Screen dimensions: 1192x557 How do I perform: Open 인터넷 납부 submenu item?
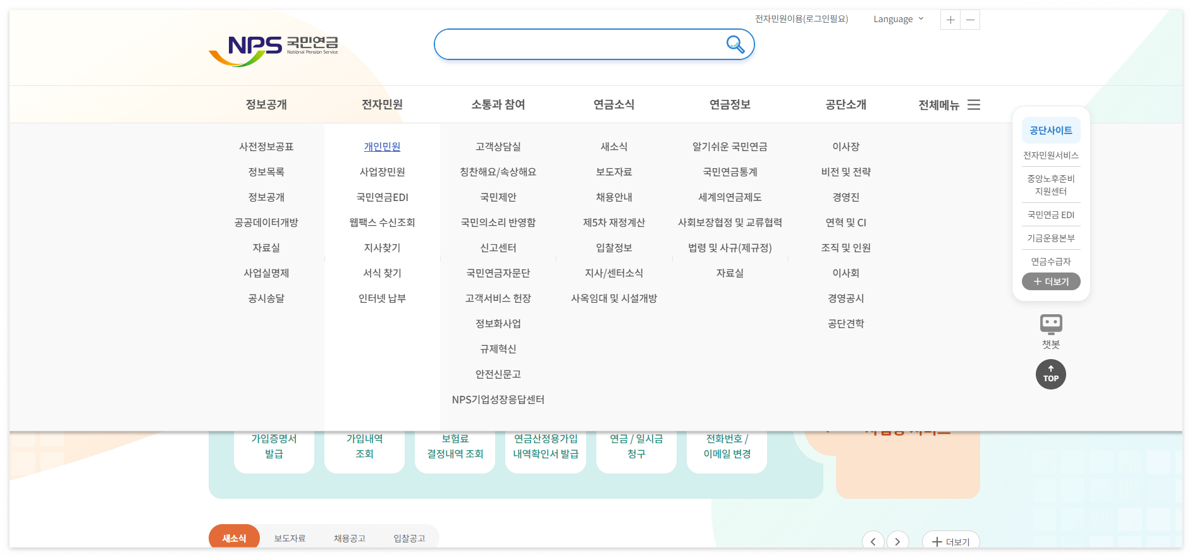[382, 298]
